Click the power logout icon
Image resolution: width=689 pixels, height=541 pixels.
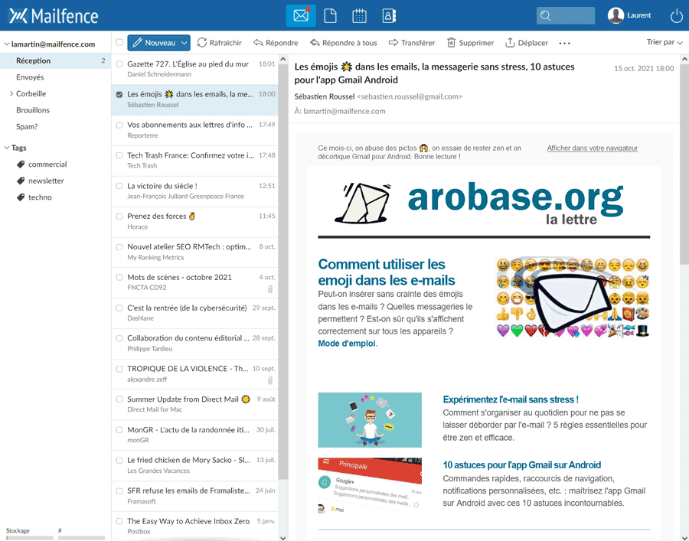pyautogui.click(x=676, y=16)
